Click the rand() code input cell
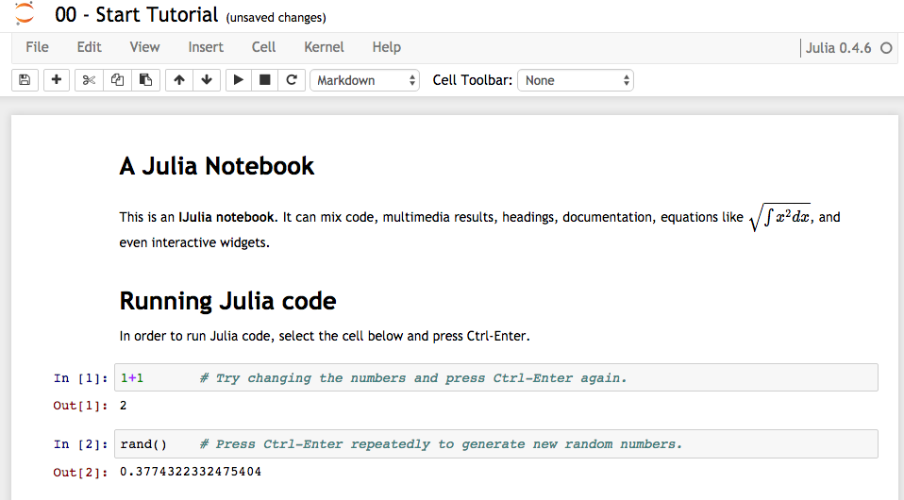This screenshot has width=904, height=500. pos(495,444)
